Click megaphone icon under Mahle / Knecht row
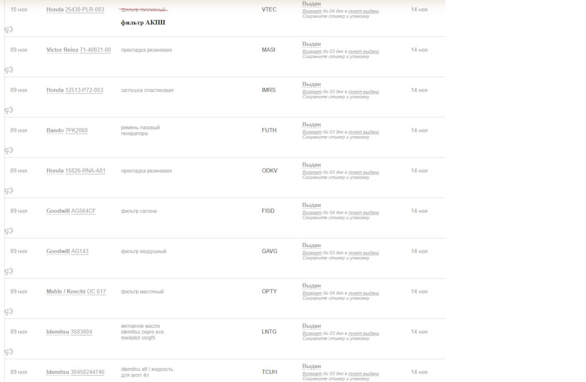The height and width of the screenshot is (382, 586). click(x=9, y=312)
